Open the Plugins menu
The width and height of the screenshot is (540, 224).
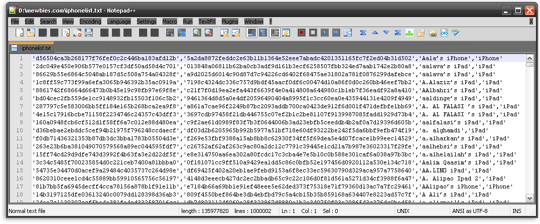(x=230, y=22)
